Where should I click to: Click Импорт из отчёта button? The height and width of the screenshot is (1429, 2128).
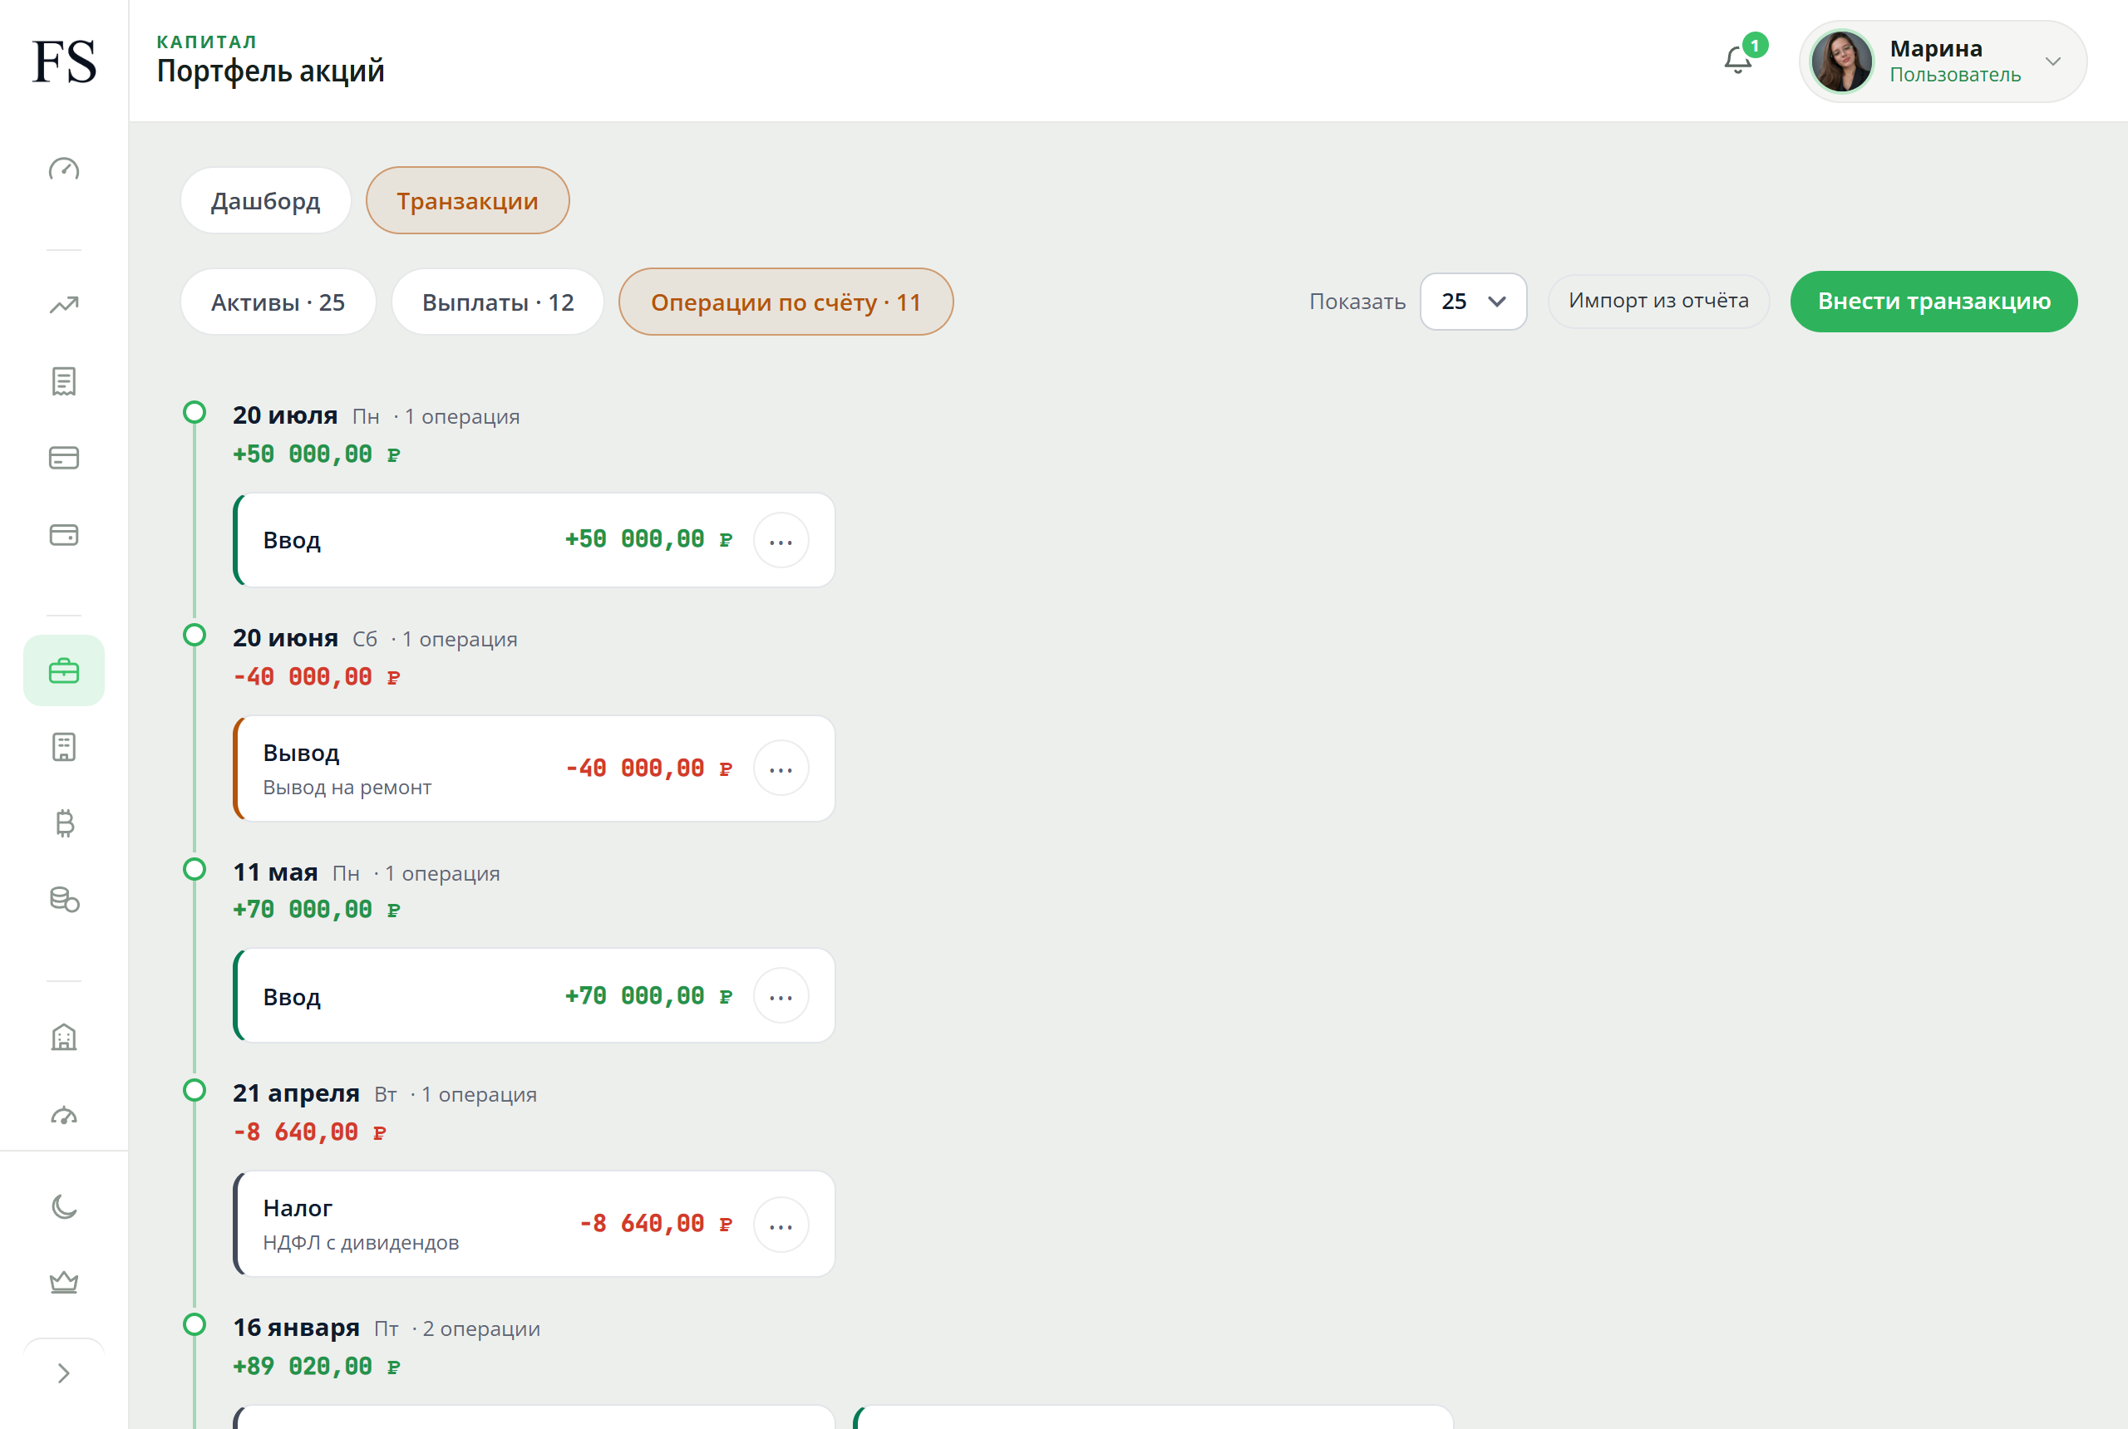pyautogui.click(x=1658, y=301)
